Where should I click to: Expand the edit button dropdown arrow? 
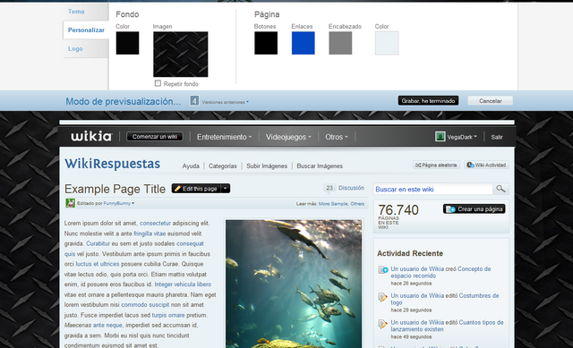click(226, 189)
